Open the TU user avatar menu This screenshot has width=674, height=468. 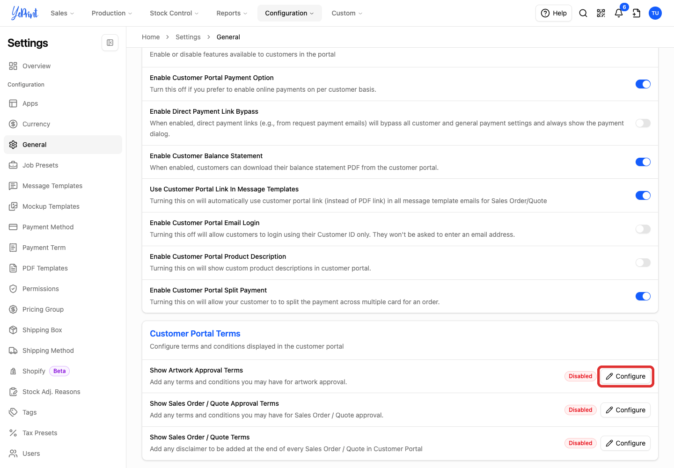pos(655,13)
